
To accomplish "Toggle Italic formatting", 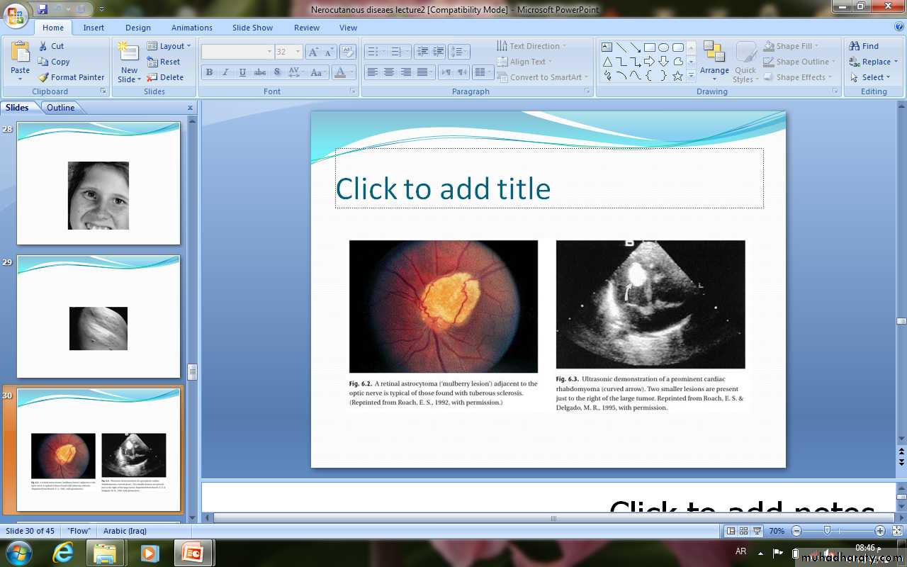I will tap(226, 72).
